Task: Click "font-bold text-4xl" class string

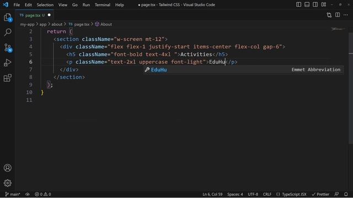Action: click(x=144, y=54)
